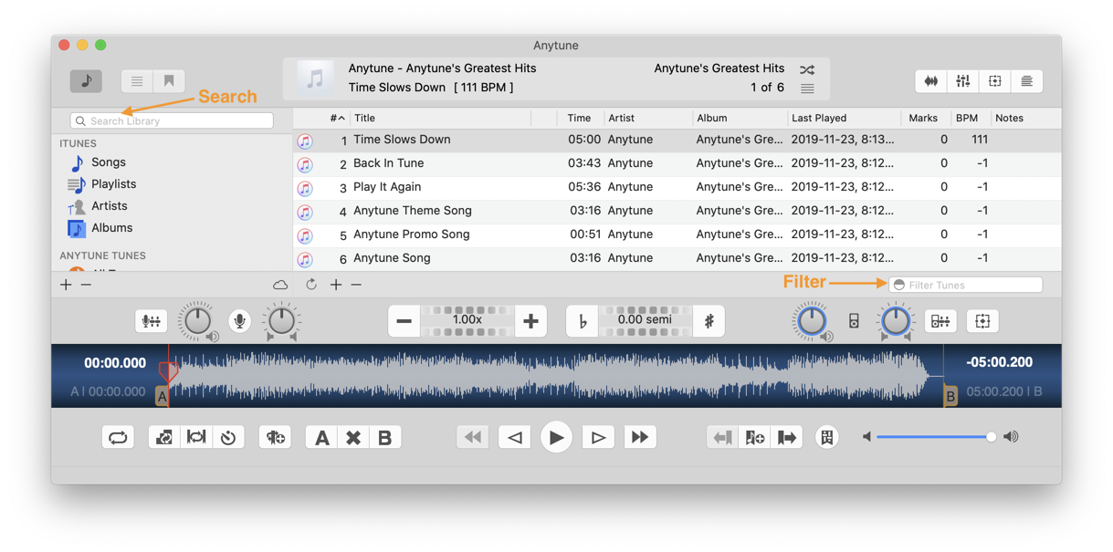Lower pitch with the flat button
Viewport: 1113px width, 552px height.
(582, 321)
